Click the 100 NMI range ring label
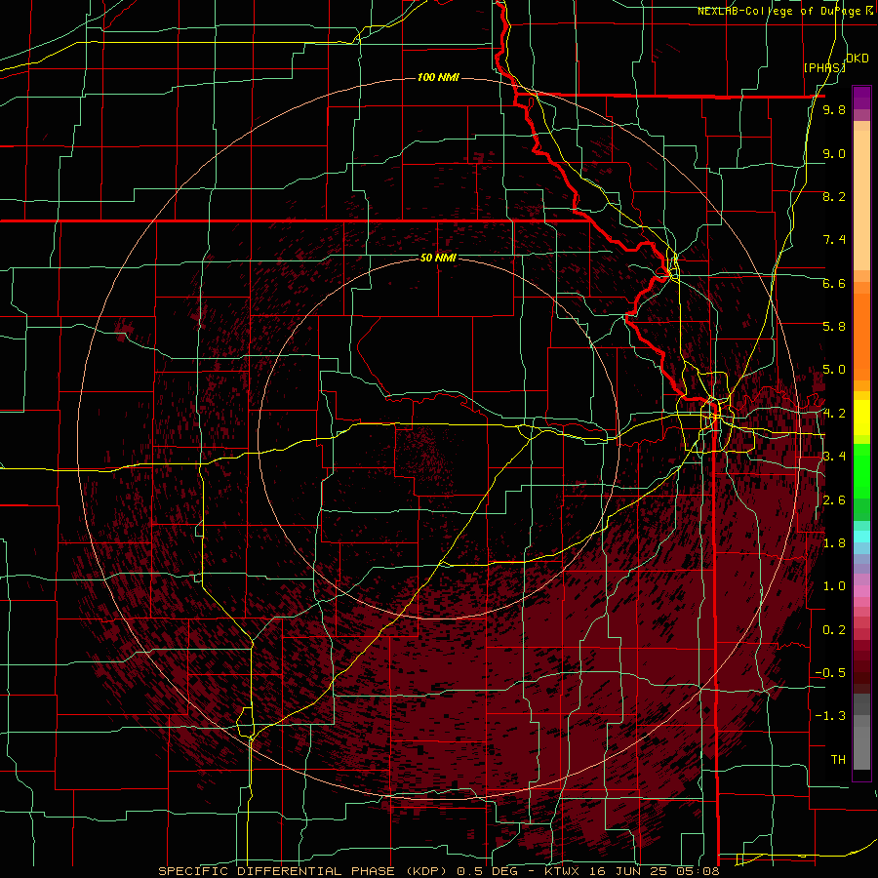The height and width of the screenshot is (878, 878). pyautogui.click(x=438, y=77)
